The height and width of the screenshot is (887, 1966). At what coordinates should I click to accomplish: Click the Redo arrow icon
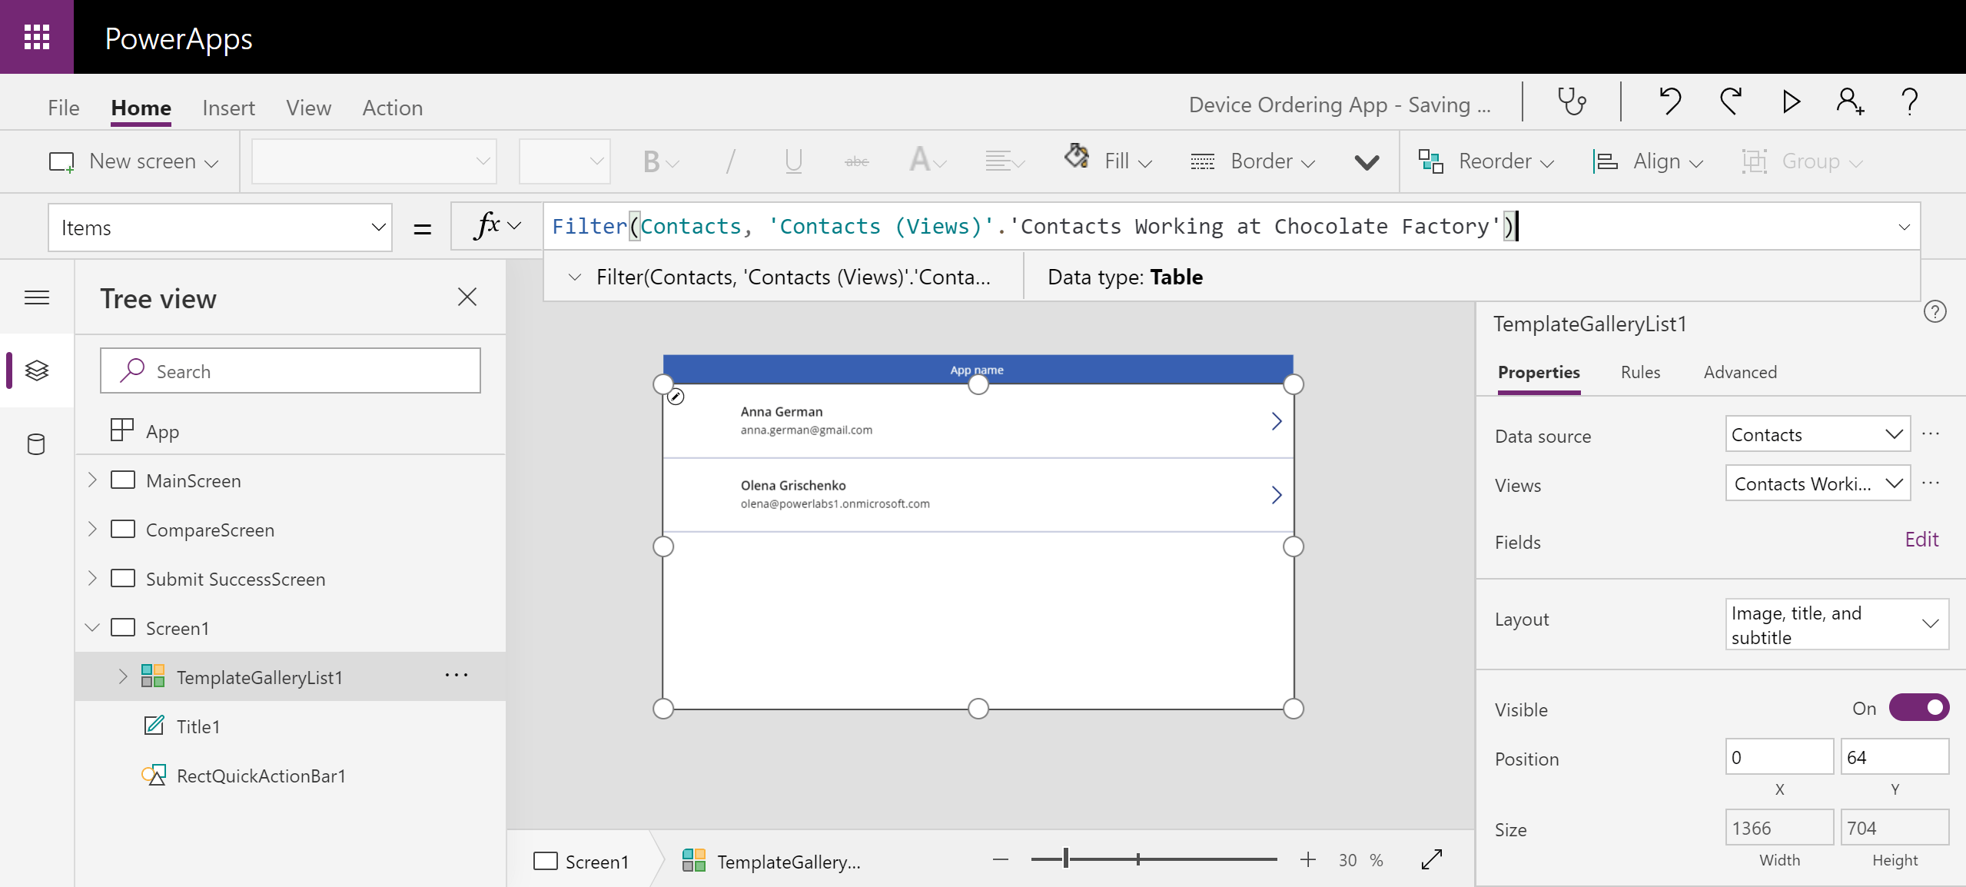tap(1730, 101)
